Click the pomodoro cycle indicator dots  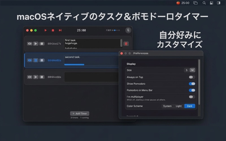(x=116, y=30)
